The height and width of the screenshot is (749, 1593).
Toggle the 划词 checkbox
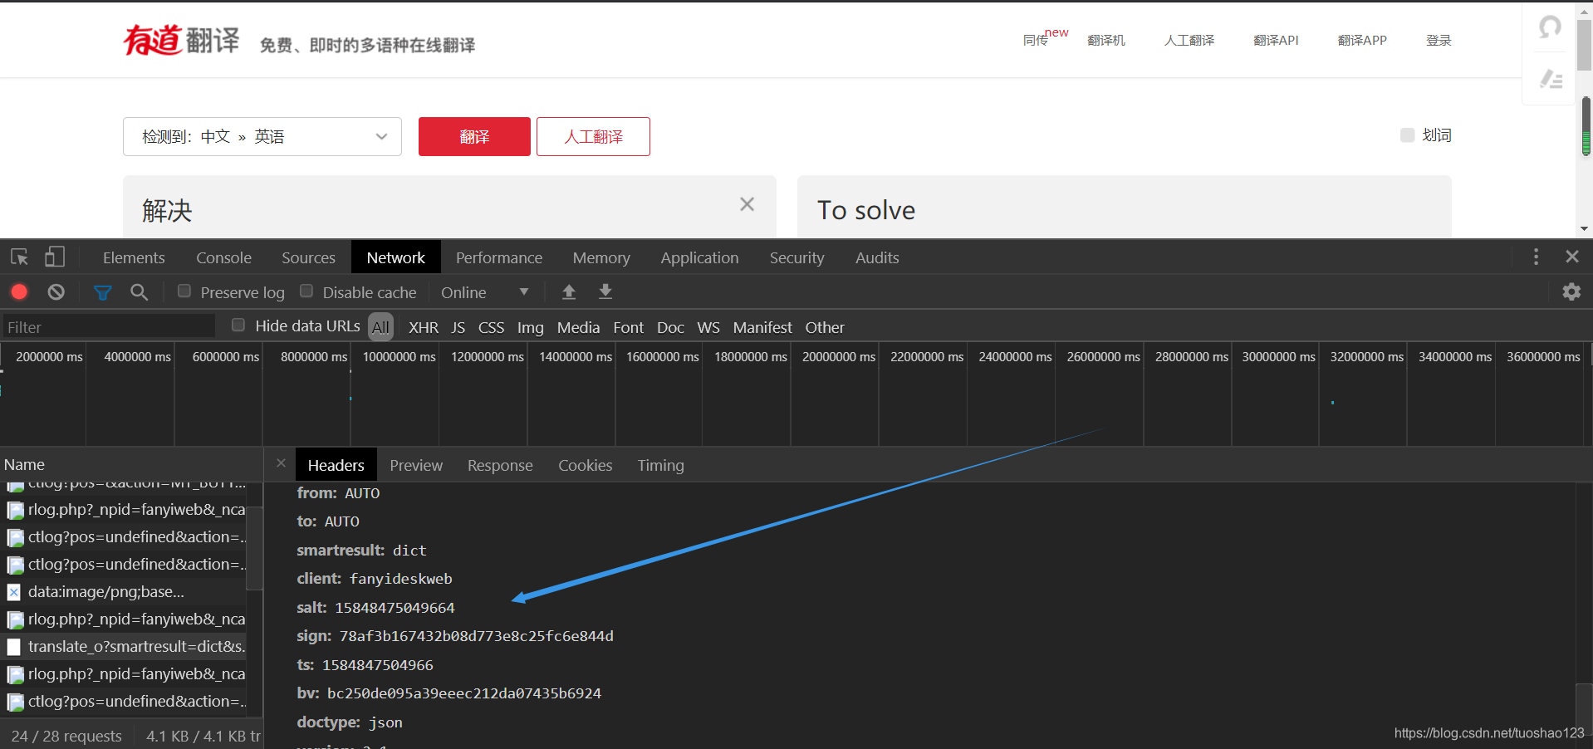point(1407,135)
